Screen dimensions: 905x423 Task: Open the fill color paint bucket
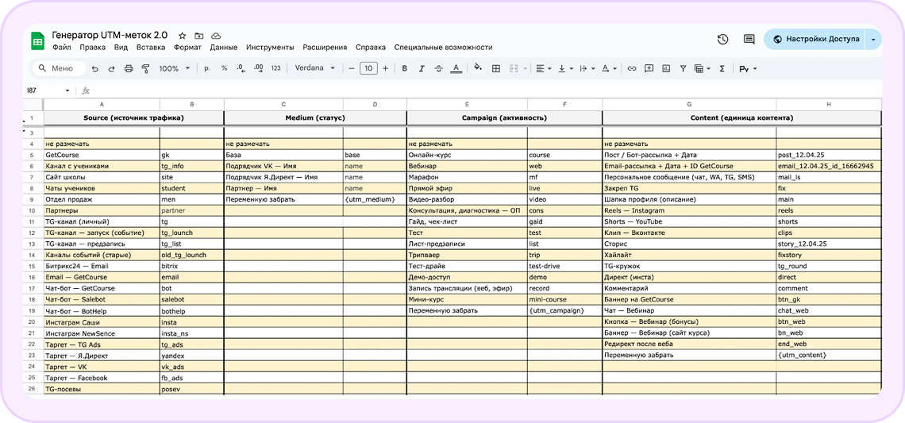[x=478, y=69]
